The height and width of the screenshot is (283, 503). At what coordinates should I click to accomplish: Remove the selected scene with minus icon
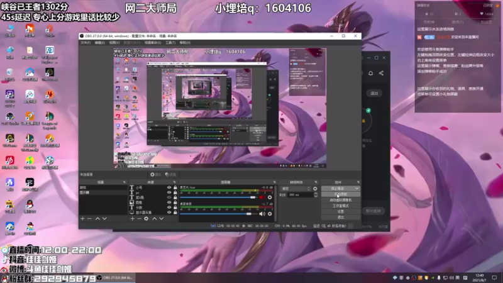(89, 218)
